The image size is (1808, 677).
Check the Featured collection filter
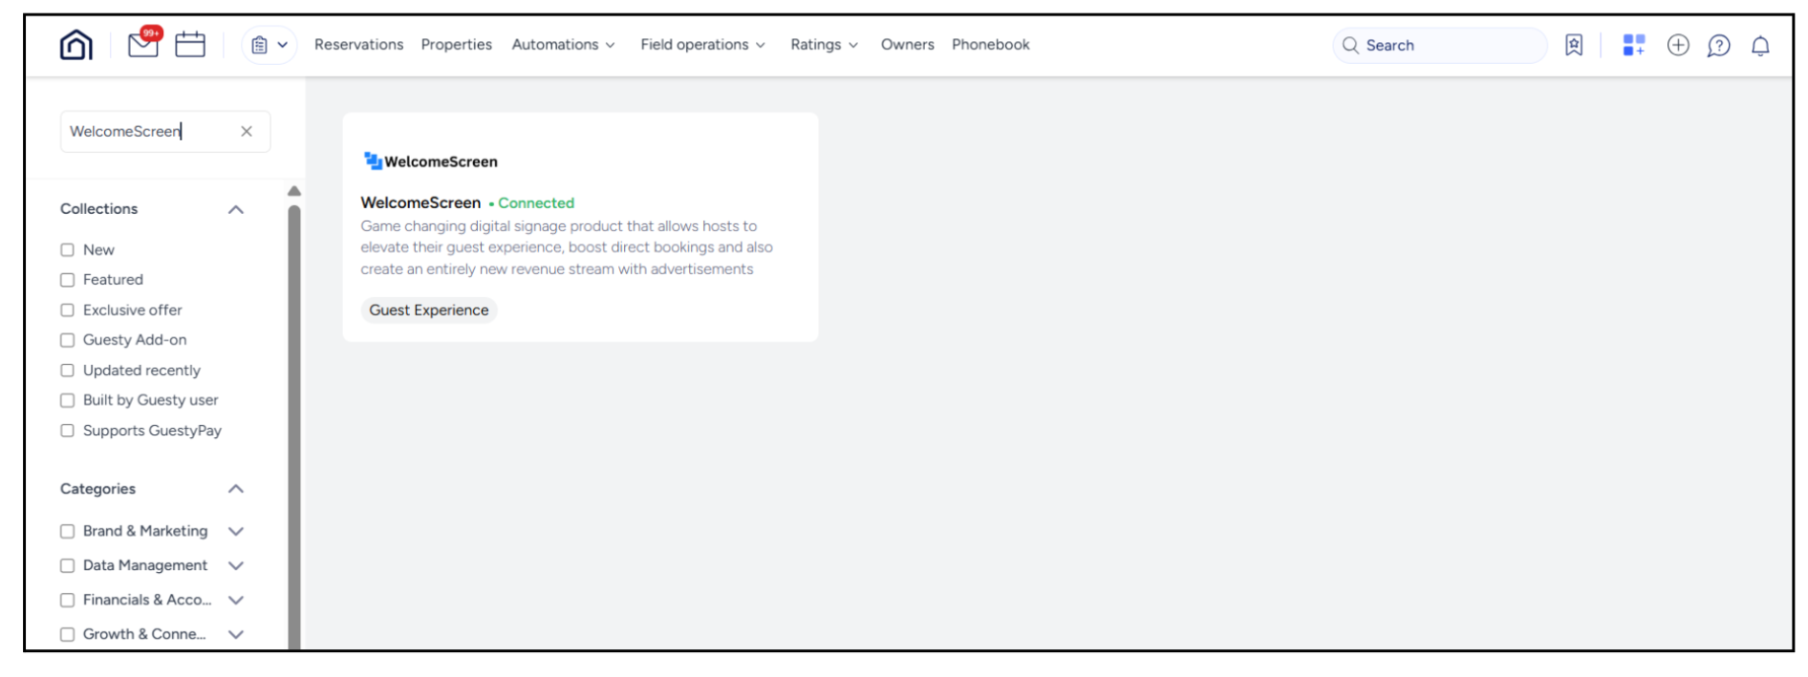68,280
